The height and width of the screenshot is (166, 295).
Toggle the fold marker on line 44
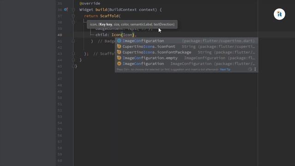click(73, 60)
